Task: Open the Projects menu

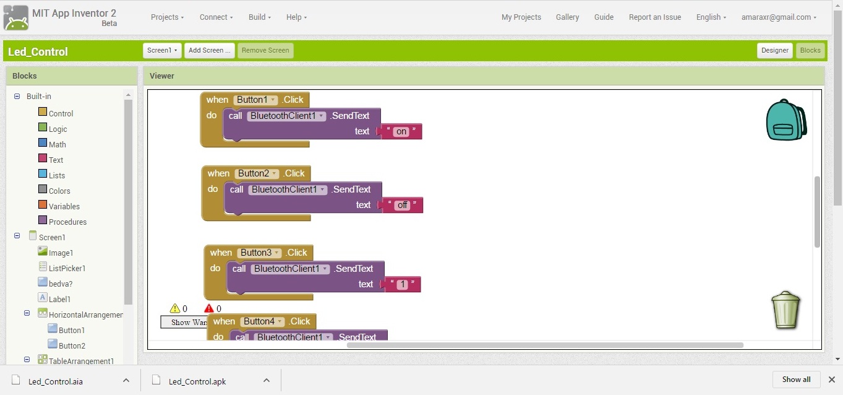Action: pyautogui.click(x=167, y=17)
